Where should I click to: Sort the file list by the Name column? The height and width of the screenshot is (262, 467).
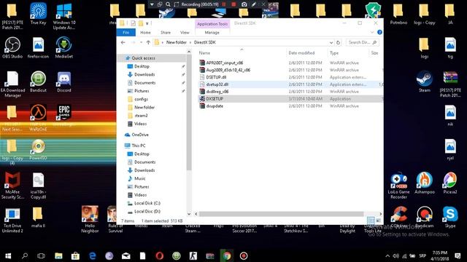[x=204, y=53]
